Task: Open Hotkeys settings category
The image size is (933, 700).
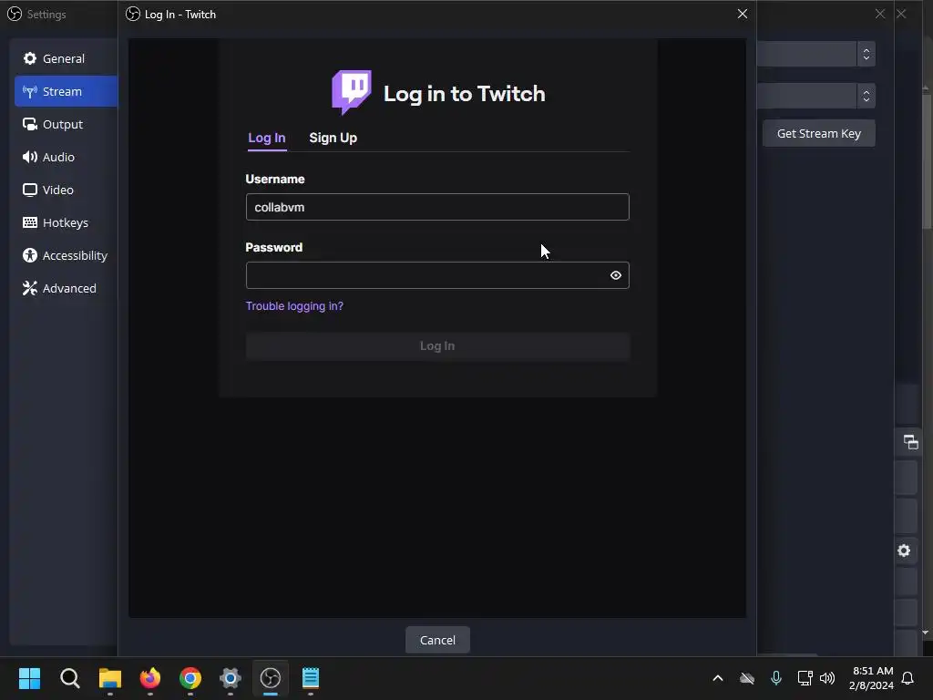Action: coord(66,222)
